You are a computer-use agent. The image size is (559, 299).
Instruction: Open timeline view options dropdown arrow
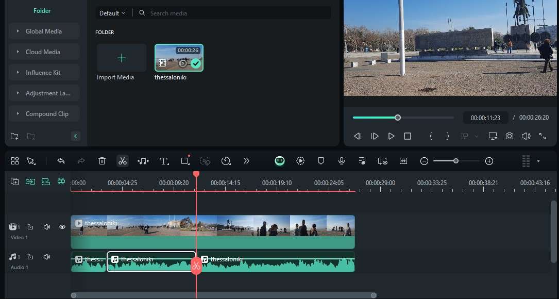tap(538, 161)
